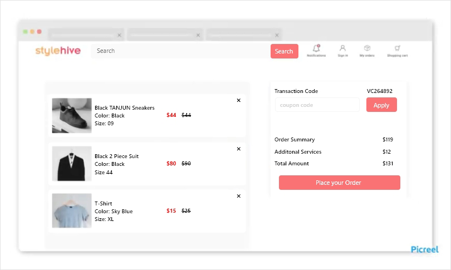Open the Notifications bell icon
This screenshot has width=451, height=270.
316,48
